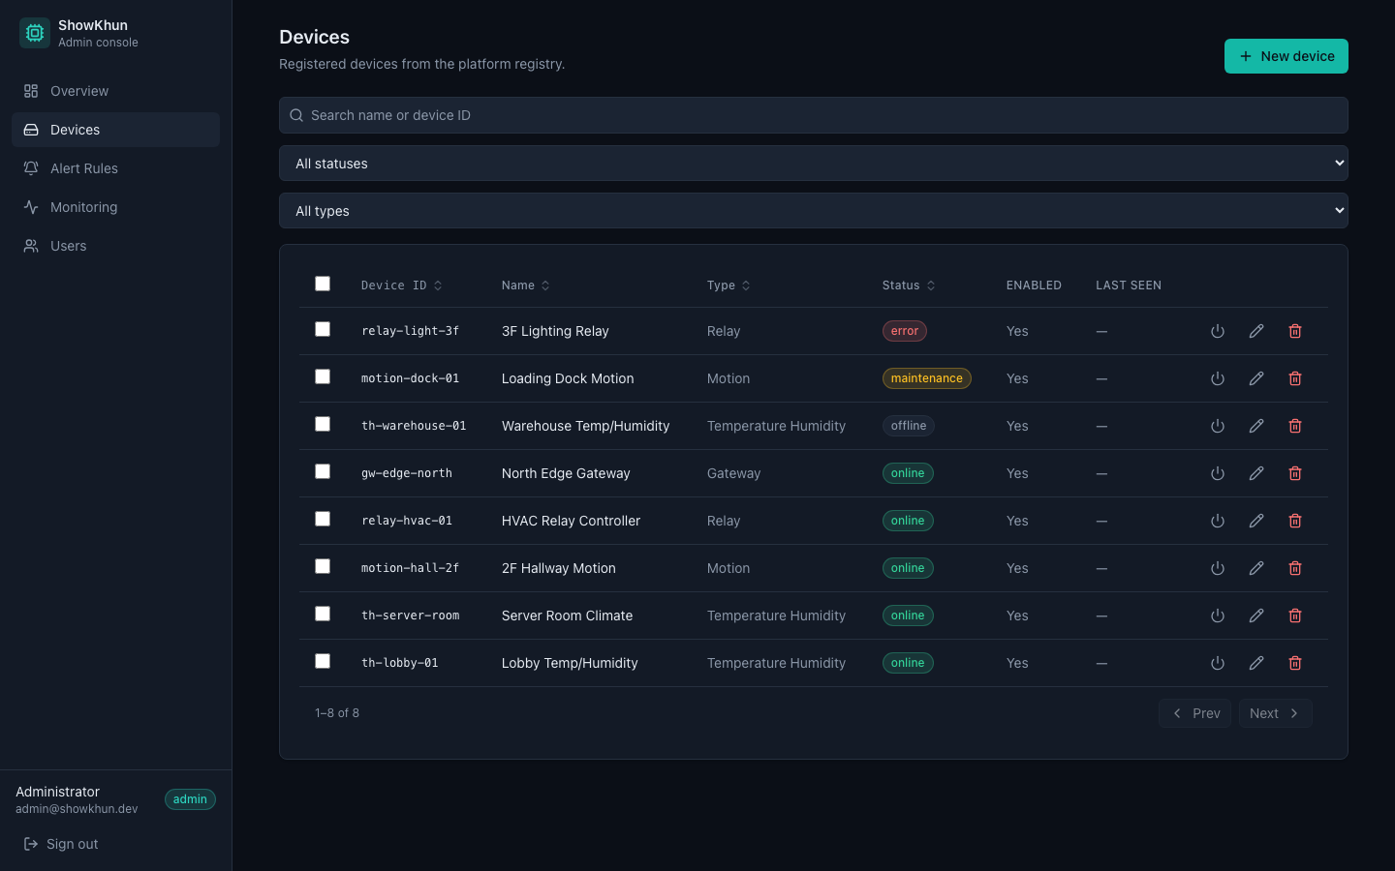
Task: Toggle power for Warehouse Temp/Humidity
Action: pos(1218,426)
